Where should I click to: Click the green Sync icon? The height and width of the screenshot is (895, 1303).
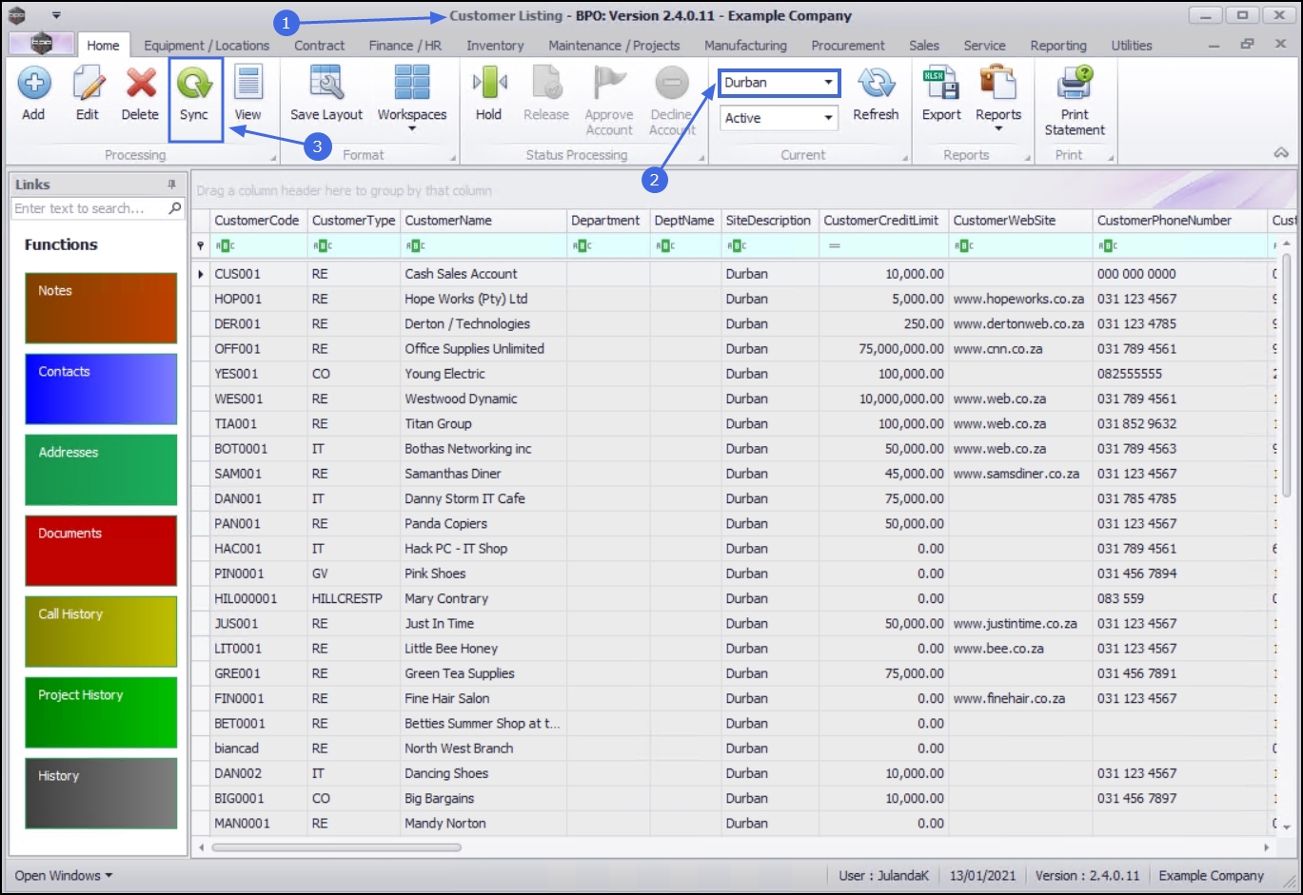pyautogui.click(x=194, y=84)
